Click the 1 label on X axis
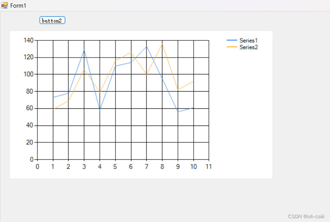 (x=53, y=167)
